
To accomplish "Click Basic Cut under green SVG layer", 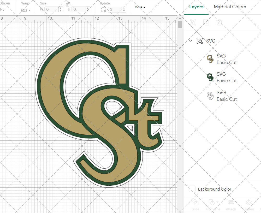I will coord(227,81).
